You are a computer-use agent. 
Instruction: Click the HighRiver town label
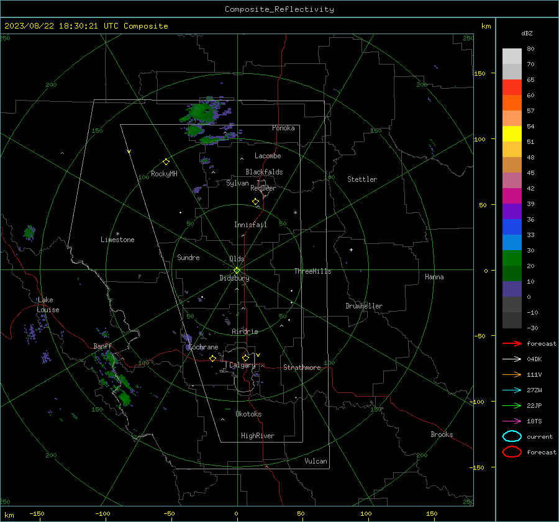(258, 436)
